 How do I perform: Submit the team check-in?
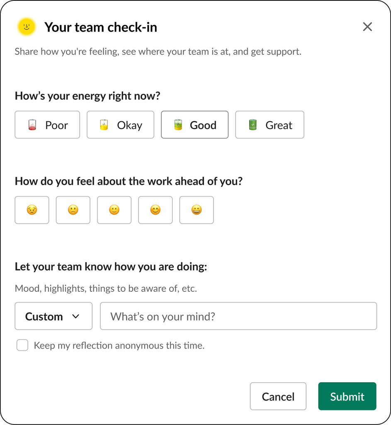pyautogui.click(x=347, y=396)
